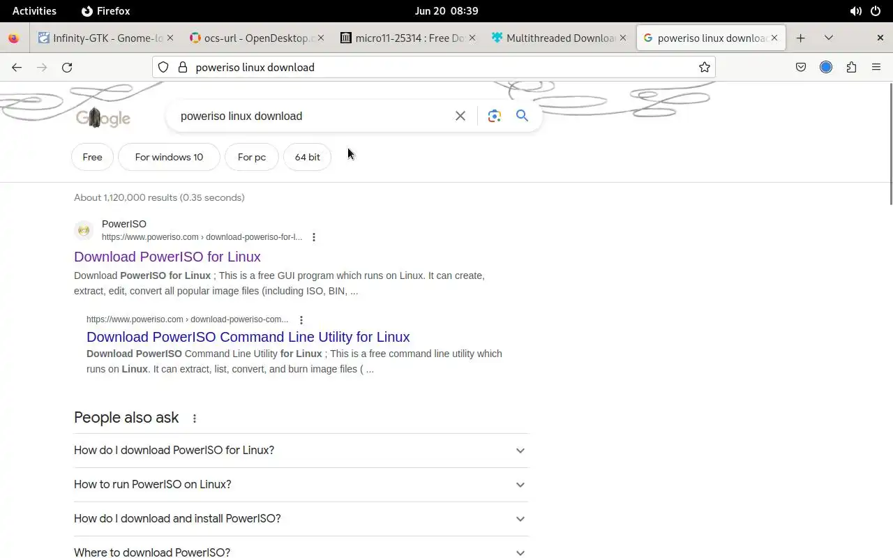Open PowerISO result favicon
Viewport: 893px width, 558px height.
84,230
